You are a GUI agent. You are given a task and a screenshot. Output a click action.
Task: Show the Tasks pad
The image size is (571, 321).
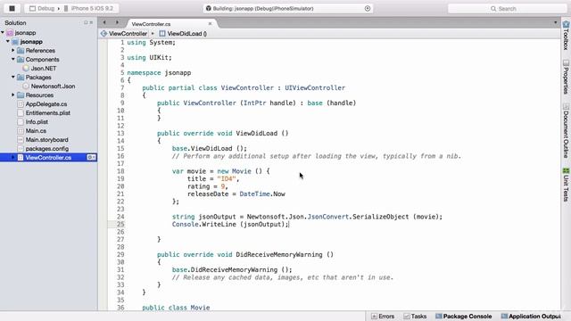[415, 317]
